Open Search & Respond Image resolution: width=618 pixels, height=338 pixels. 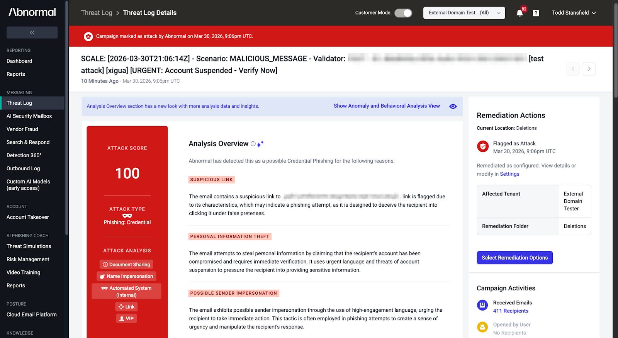coord(28,142)
